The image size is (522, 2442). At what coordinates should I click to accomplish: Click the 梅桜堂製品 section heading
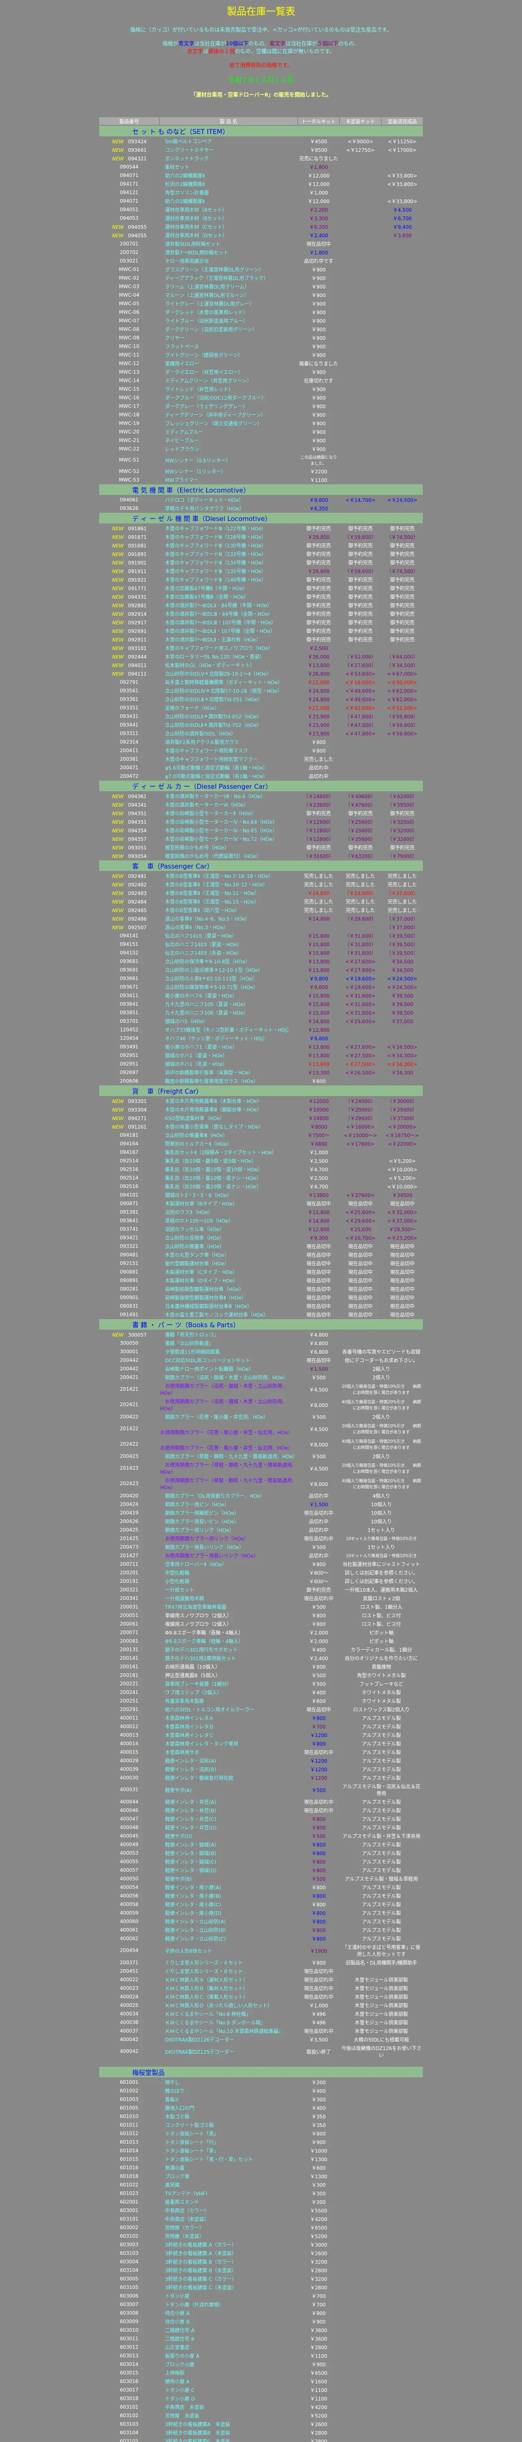148,2072
